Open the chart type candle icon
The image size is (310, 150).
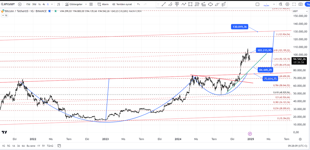(x=59, y=4)
